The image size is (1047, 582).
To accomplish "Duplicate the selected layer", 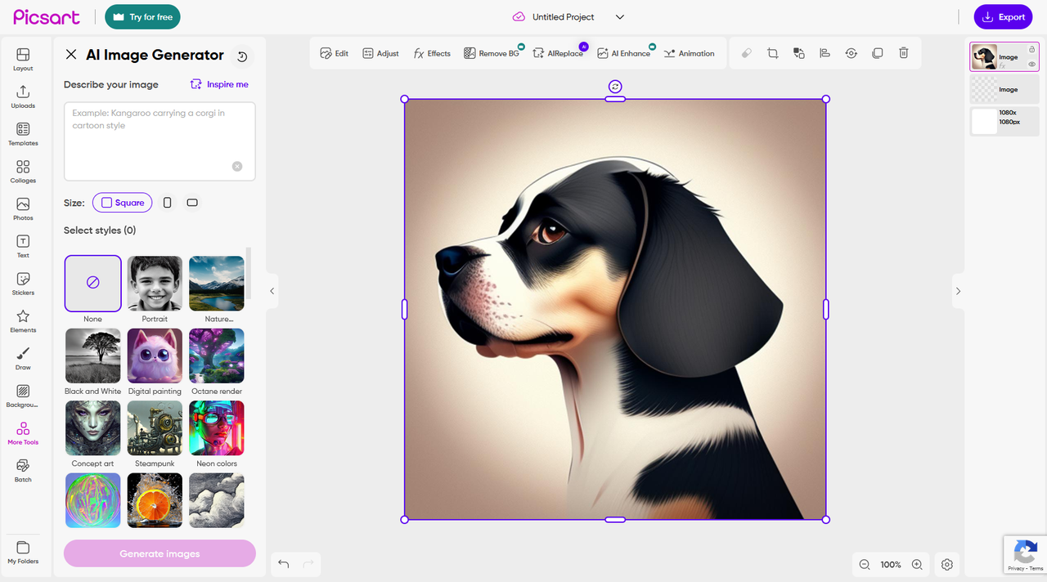I will 877,53.
